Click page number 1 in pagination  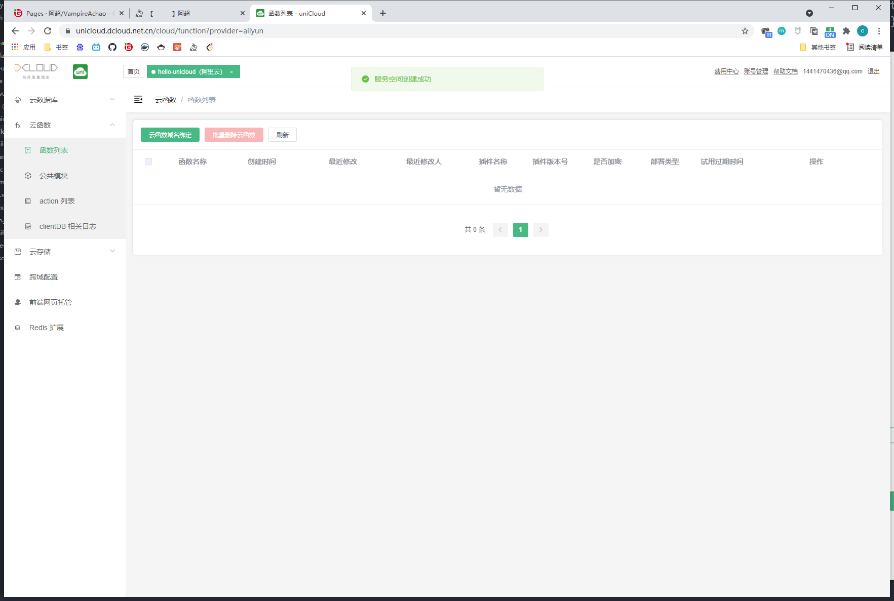[520, 230]
